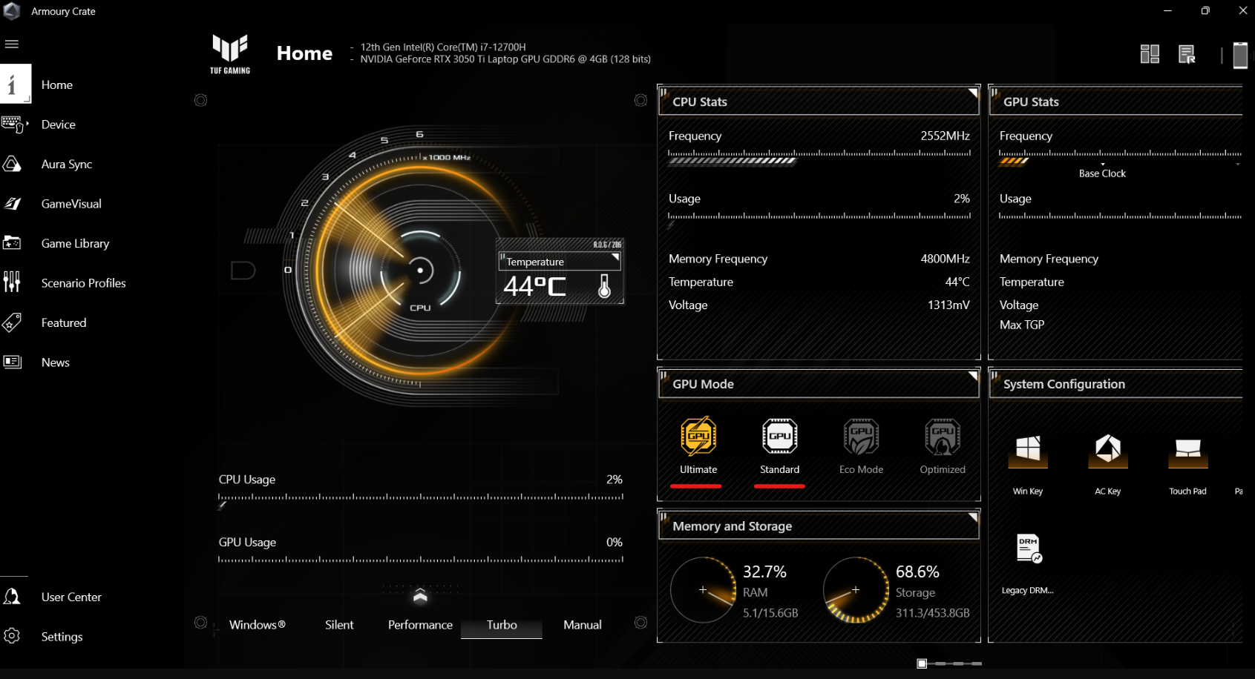The height and width of the screenshot is (679, 1255).
Task: Open GameVisual display settings
Action: tap(71, 204)
